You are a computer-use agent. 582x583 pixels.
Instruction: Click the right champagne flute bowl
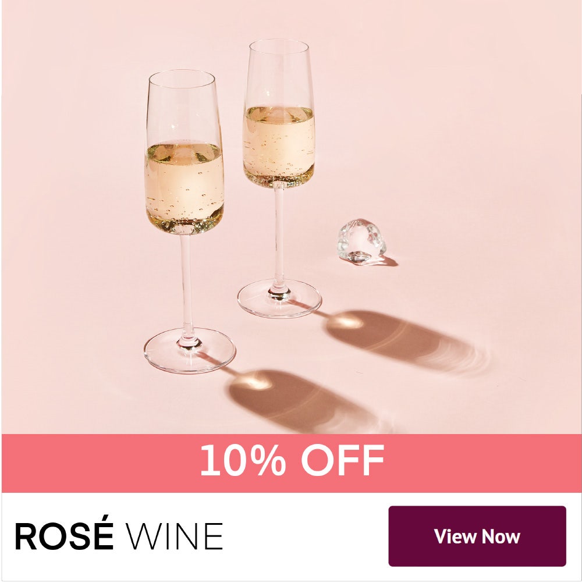pos(279,113)
